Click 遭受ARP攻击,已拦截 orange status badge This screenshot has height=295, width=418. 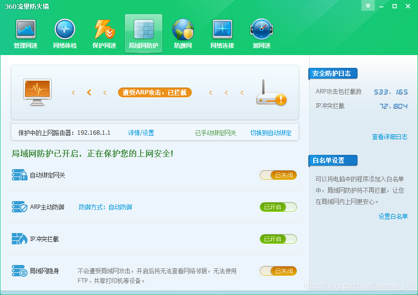tap(154, 92)
